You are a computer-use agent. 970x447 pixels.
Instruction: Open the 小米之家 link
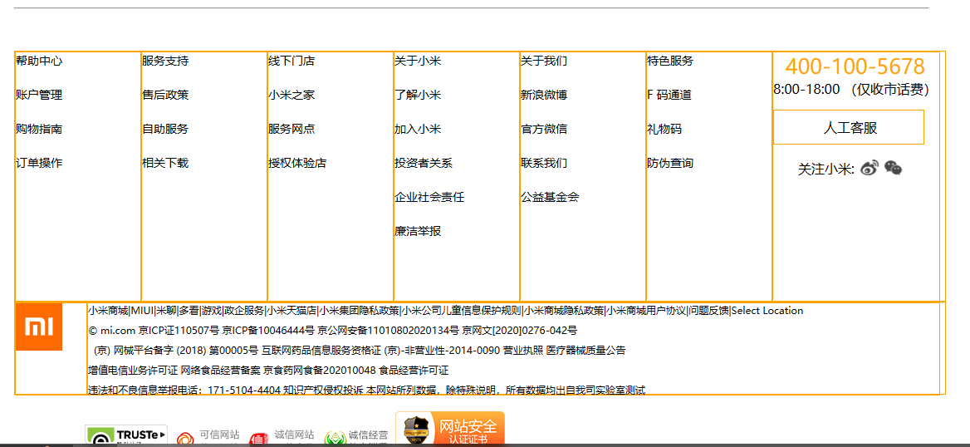pos(291,96)
